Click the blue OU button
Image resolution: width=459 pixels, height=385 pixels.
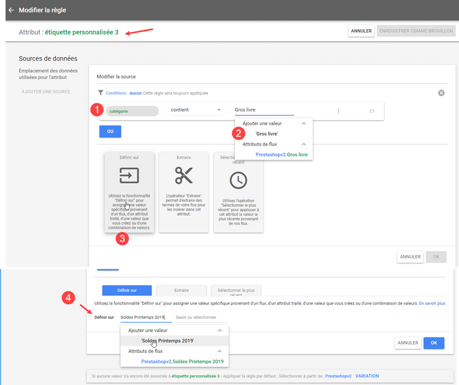coord(110,131)
